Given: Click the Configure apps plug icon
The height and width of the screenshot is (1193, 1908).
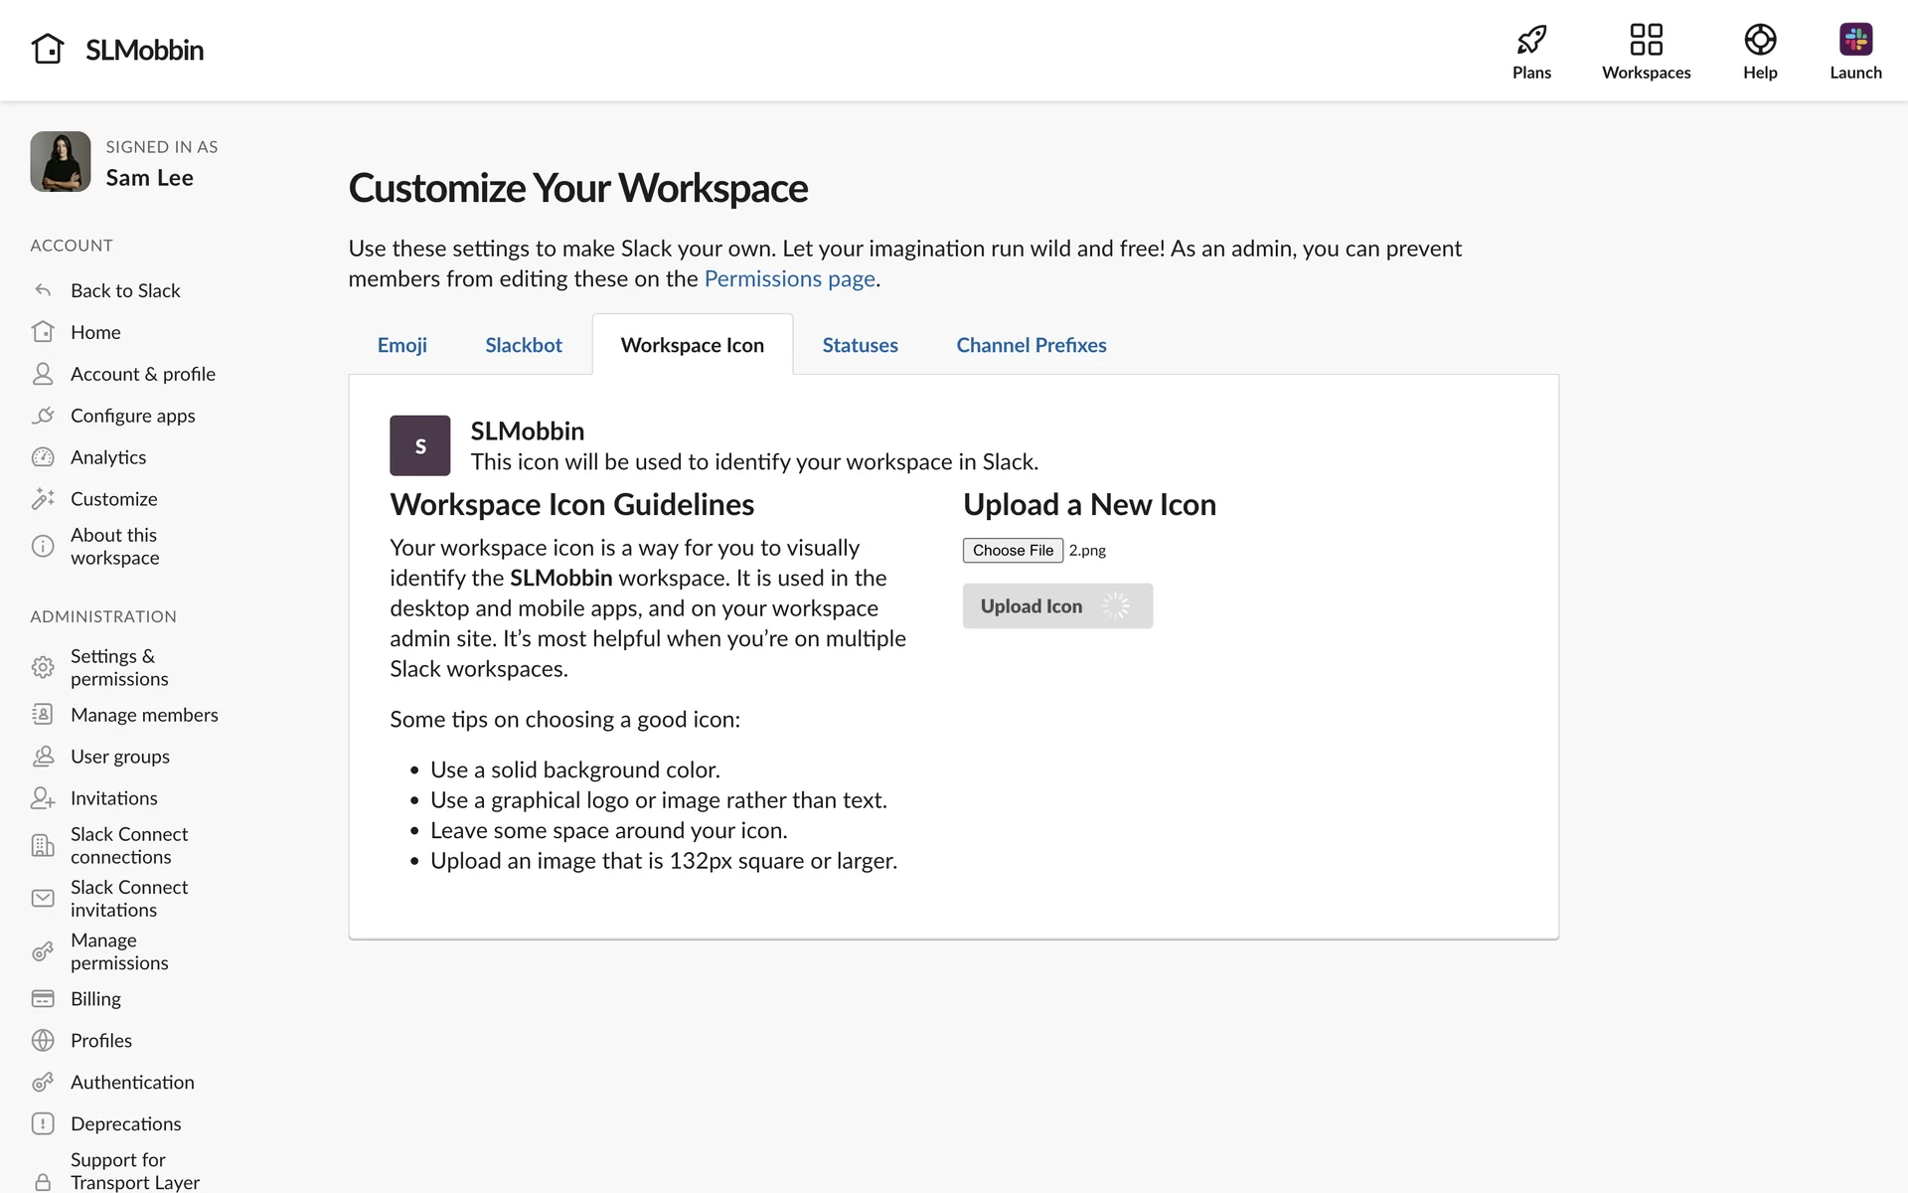Looking at the screenshot, I should point(43,416).
